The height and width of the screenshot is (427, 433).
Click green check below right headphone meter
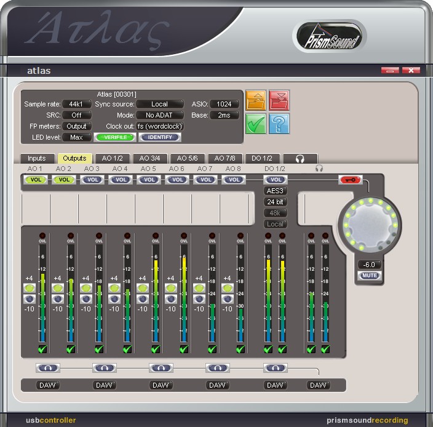(325, 349)
